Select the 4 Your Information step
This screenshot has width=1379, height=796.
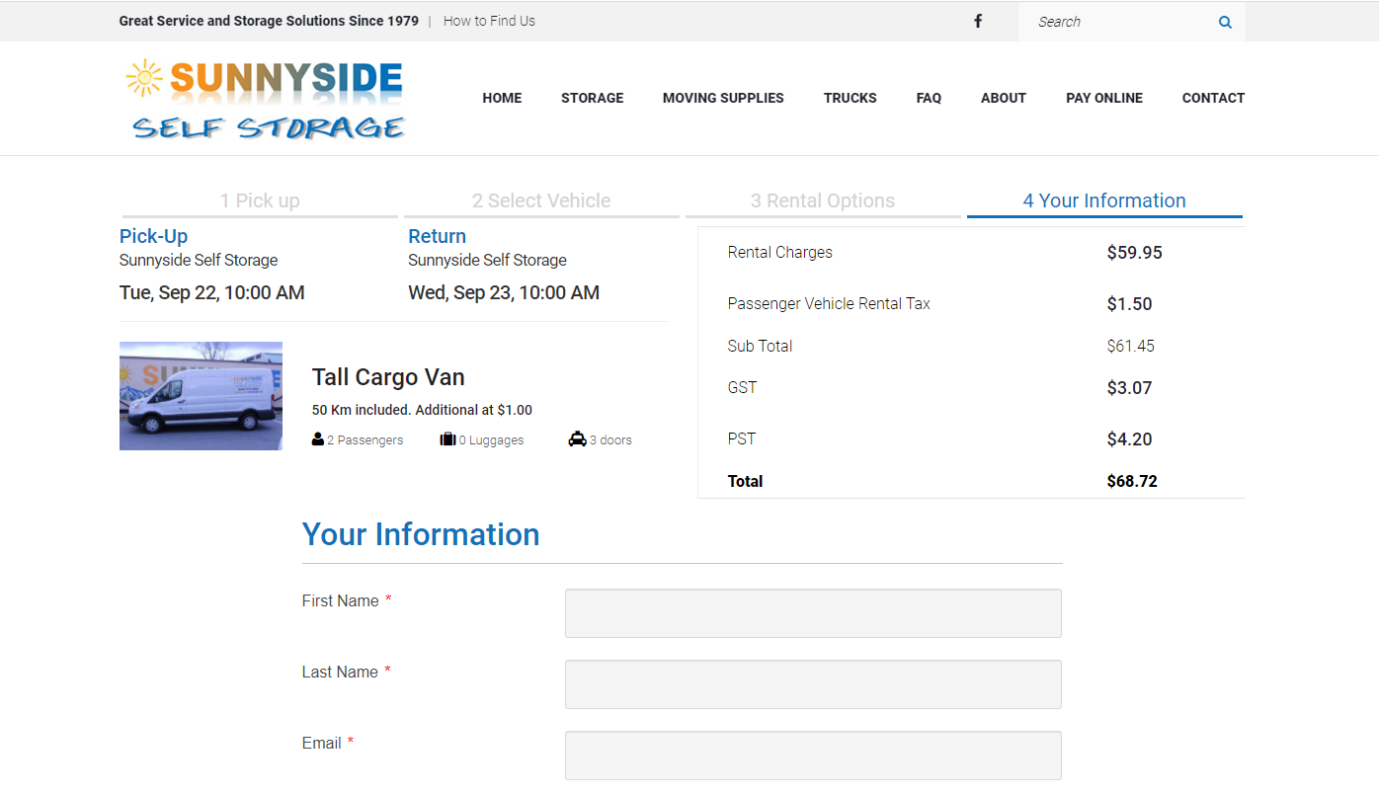point(1104,200)
